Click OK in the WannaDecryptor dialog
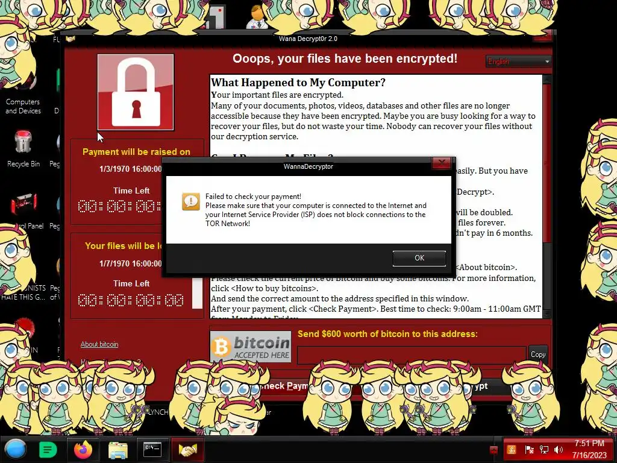 (419, 258)
